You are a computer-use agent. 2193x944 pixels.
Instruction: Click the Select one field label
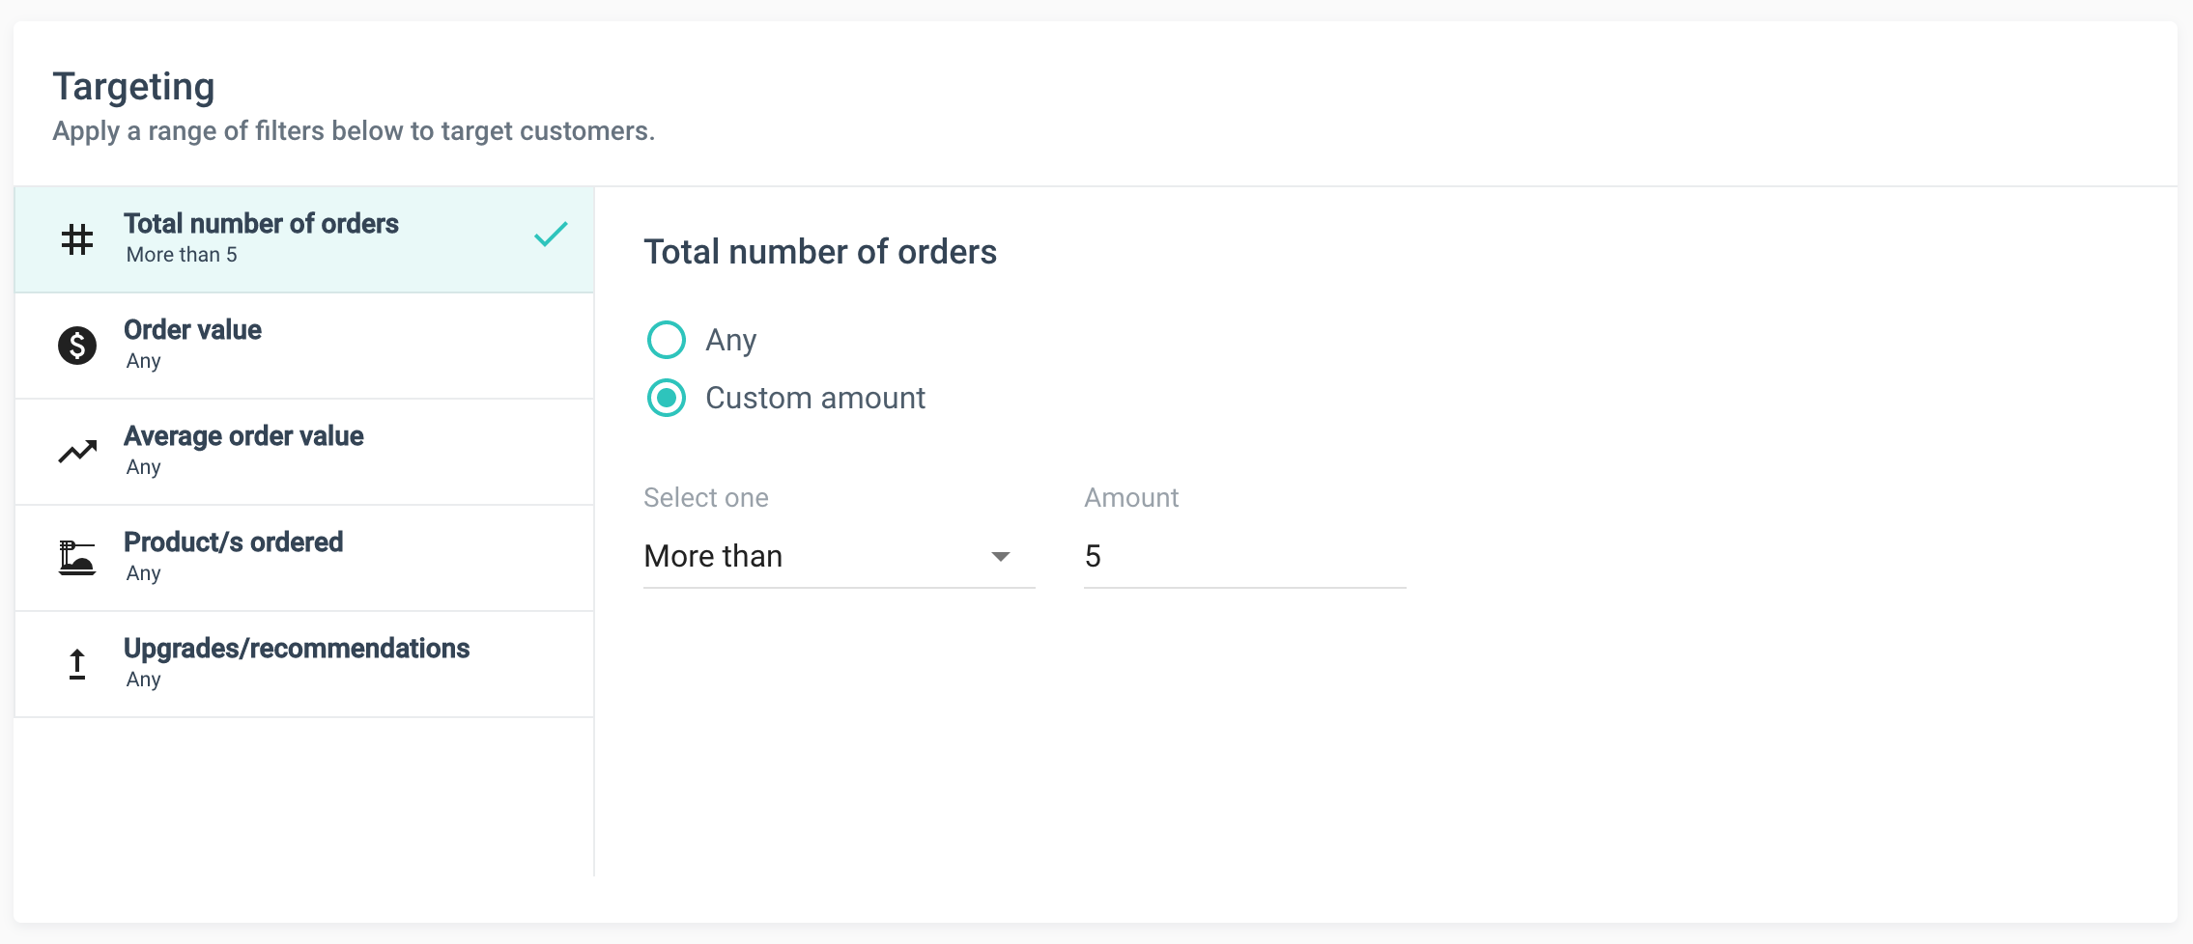(706, 498)
